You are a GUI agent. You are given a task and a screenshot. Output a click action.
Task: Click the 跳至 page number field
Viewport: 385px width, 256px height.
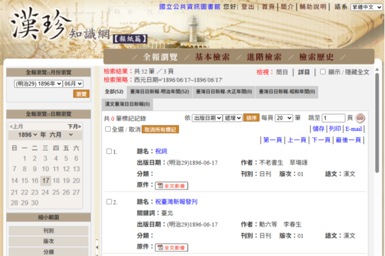(x=334, y=118)
